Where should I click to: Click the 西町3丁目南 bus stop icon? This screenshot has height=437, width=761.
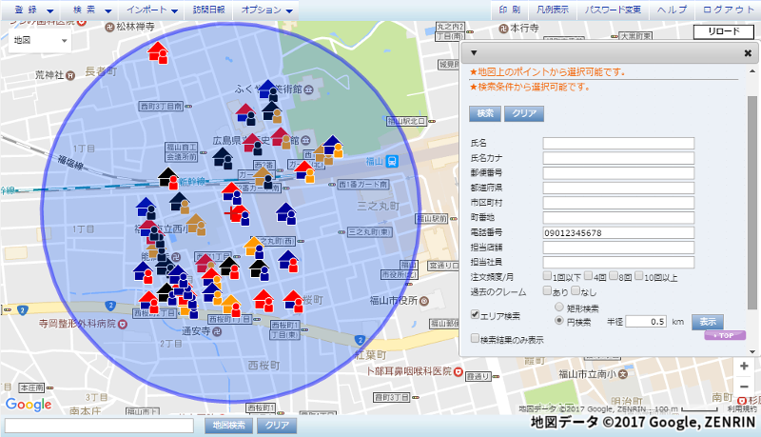pyautogui.click(x=188, y=106)
